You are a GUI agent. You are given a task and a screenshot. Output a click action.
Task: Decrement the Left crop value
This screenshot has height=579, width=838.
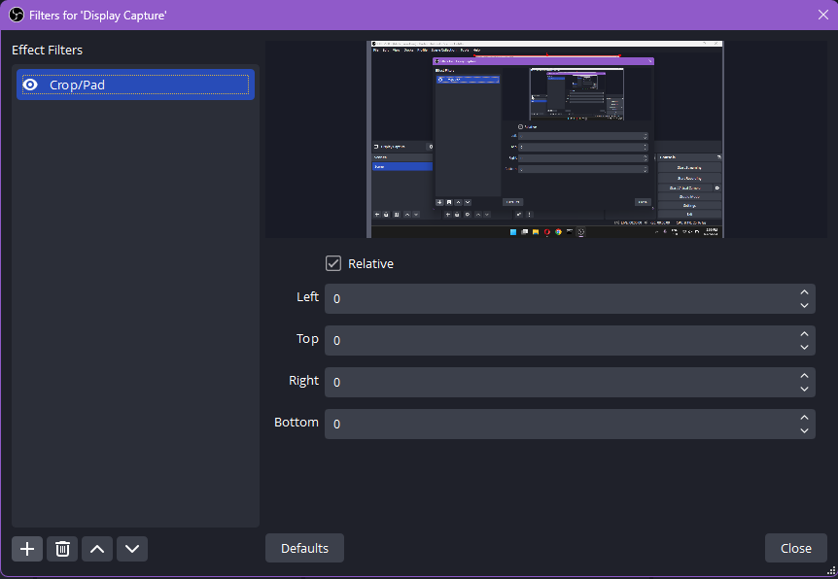(804, 305)
